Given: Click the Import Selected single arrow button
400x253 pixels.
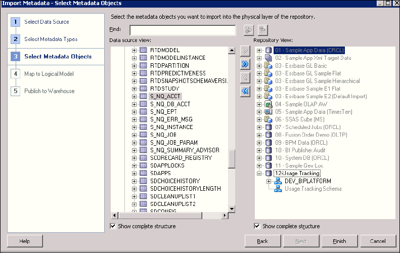Looking at the screenshot, I should click(245, 51).
